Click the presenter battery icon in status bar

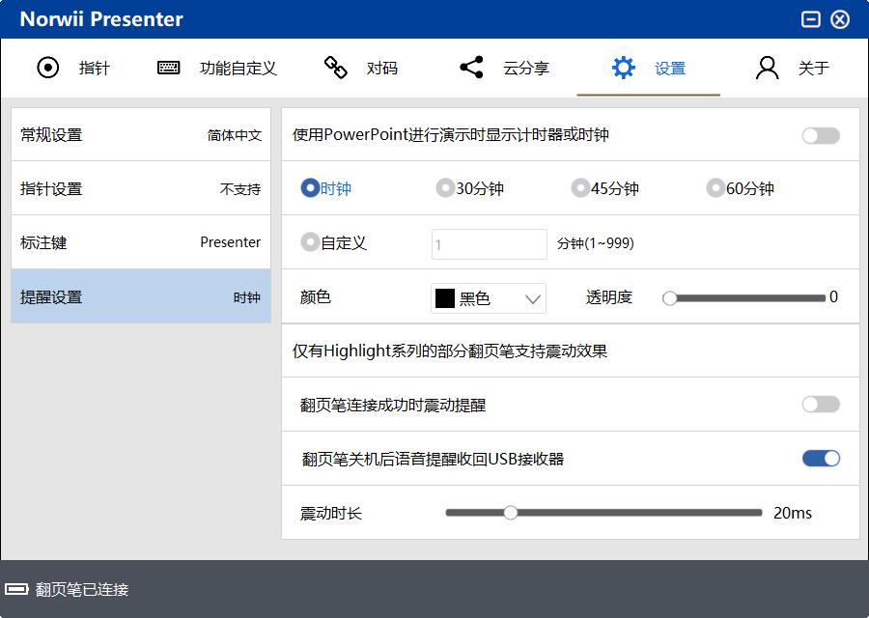[x=16, y=589]
